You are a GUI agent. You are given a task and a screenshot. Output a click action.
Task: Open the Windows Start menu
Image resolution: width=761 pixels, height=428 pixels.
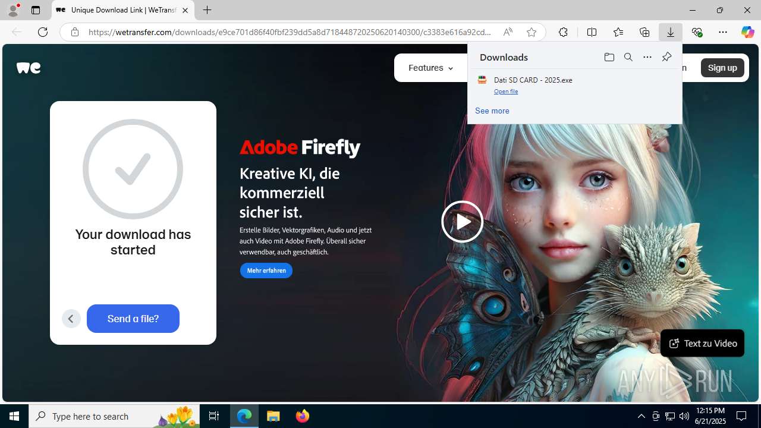(14, 416)
